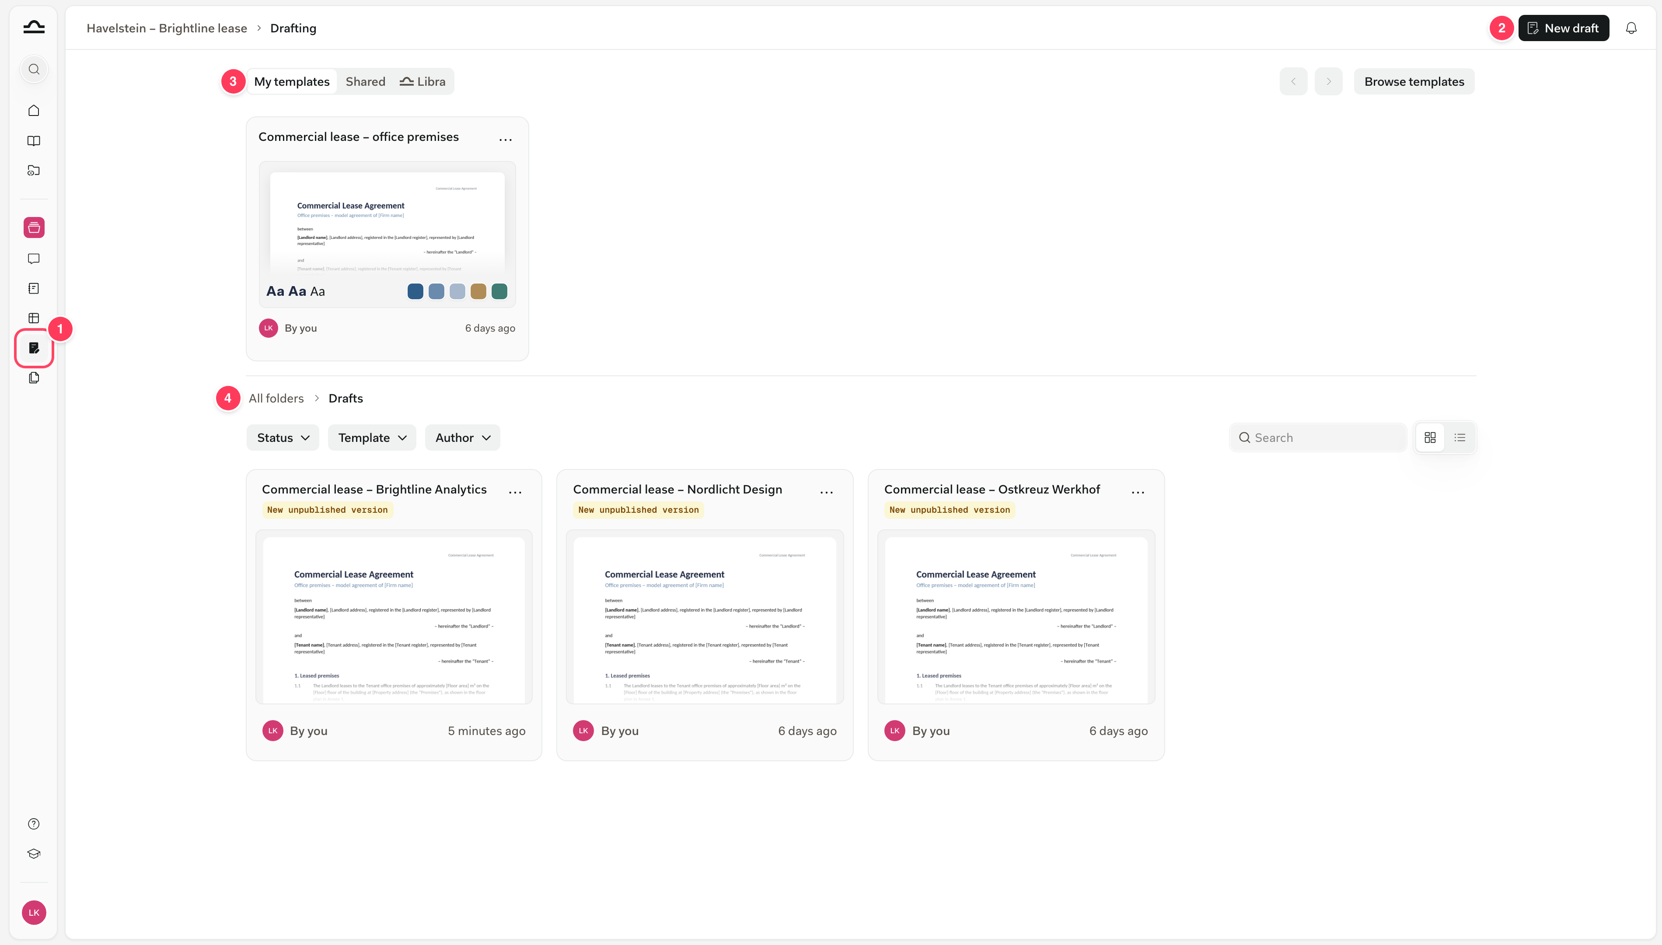Switch to the Shared tab
The height and width of the screenshot is (945, 1662).
(365, 82)
